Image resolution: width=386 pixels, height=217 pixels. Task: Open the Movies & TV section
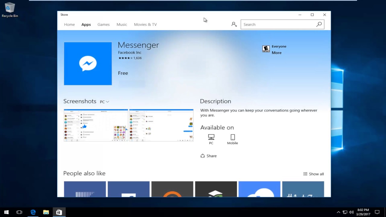[x=145, y=24]
